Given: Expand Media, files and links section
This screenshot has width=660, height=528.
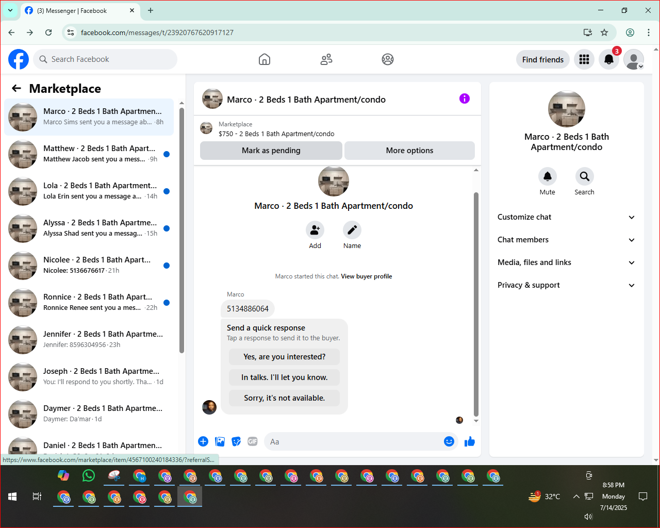Looking at the screenshot, I should (x=566, y=262).
